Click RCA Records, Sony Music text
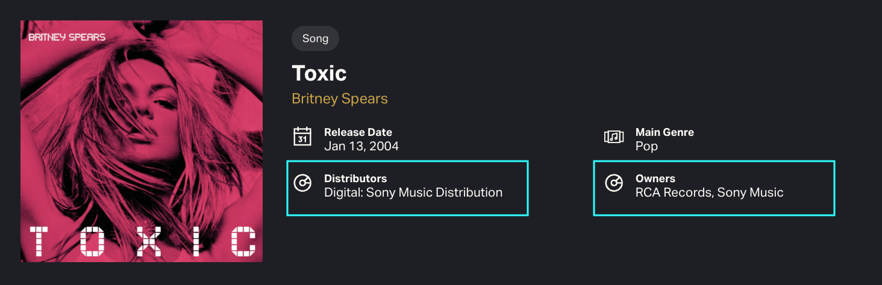 tap(709, 193)
